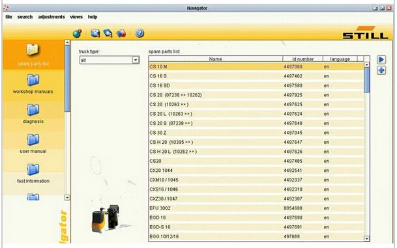Select the EGG 10/12/16 row
Screen dimensions: 397x248
pyautogui.click(x=256, y=237)
